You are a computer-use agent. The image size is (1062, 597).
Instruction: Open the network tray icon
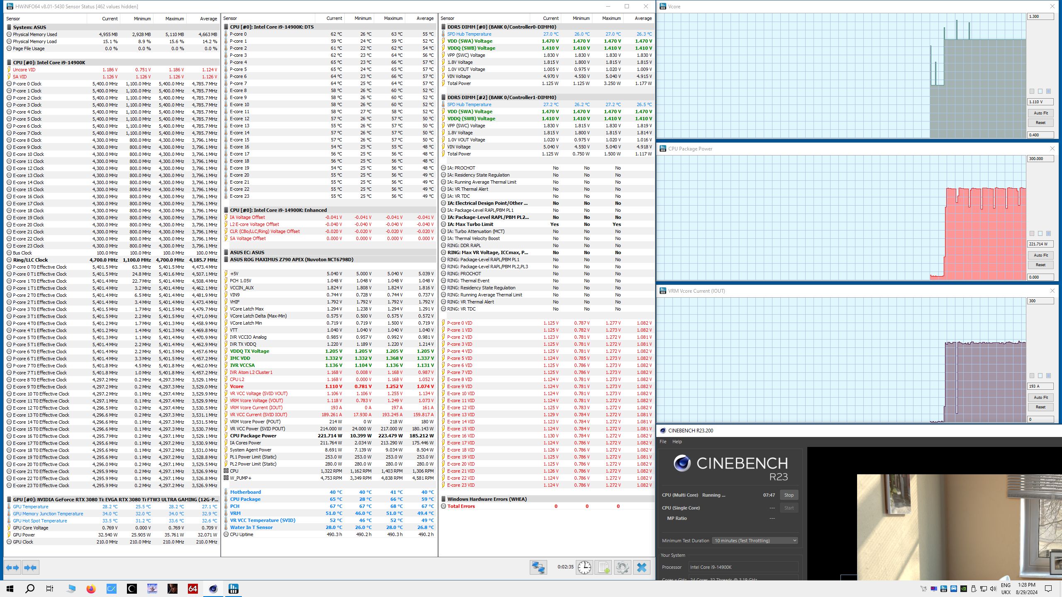click(x=984, y=589)
